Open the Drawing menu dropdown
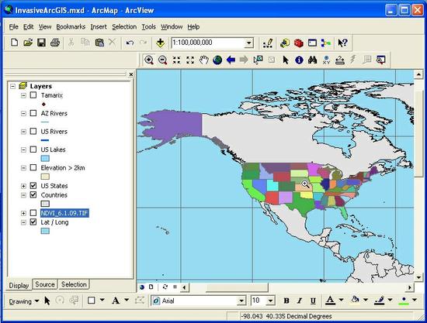 24,301
